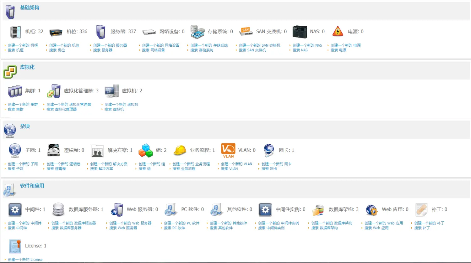
Task: Click the orange VLAN icon
Action: (x=228, y=151)
